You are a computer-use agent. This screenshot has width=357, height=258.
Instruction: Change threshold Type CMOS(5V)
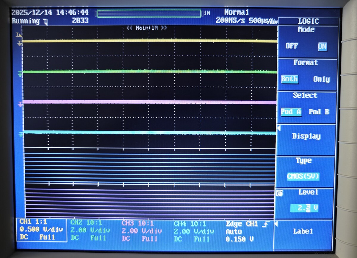pyautogui.click(x=303, y=176)
